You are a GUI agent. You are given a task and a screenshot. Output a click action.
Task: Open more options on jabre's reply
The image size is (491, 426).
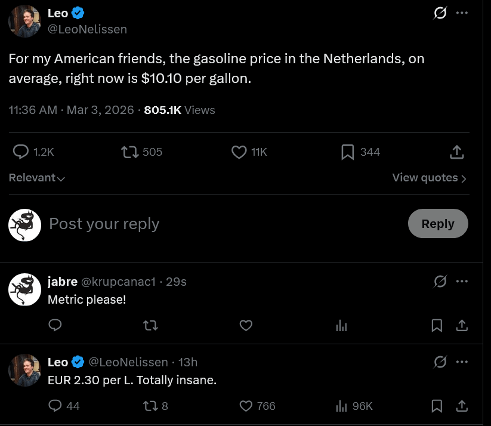(462, 281)
